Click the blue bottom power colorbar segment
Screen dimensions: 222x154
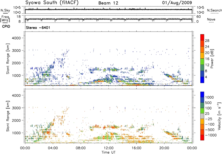pyautogui.click(x=202, y=80)
